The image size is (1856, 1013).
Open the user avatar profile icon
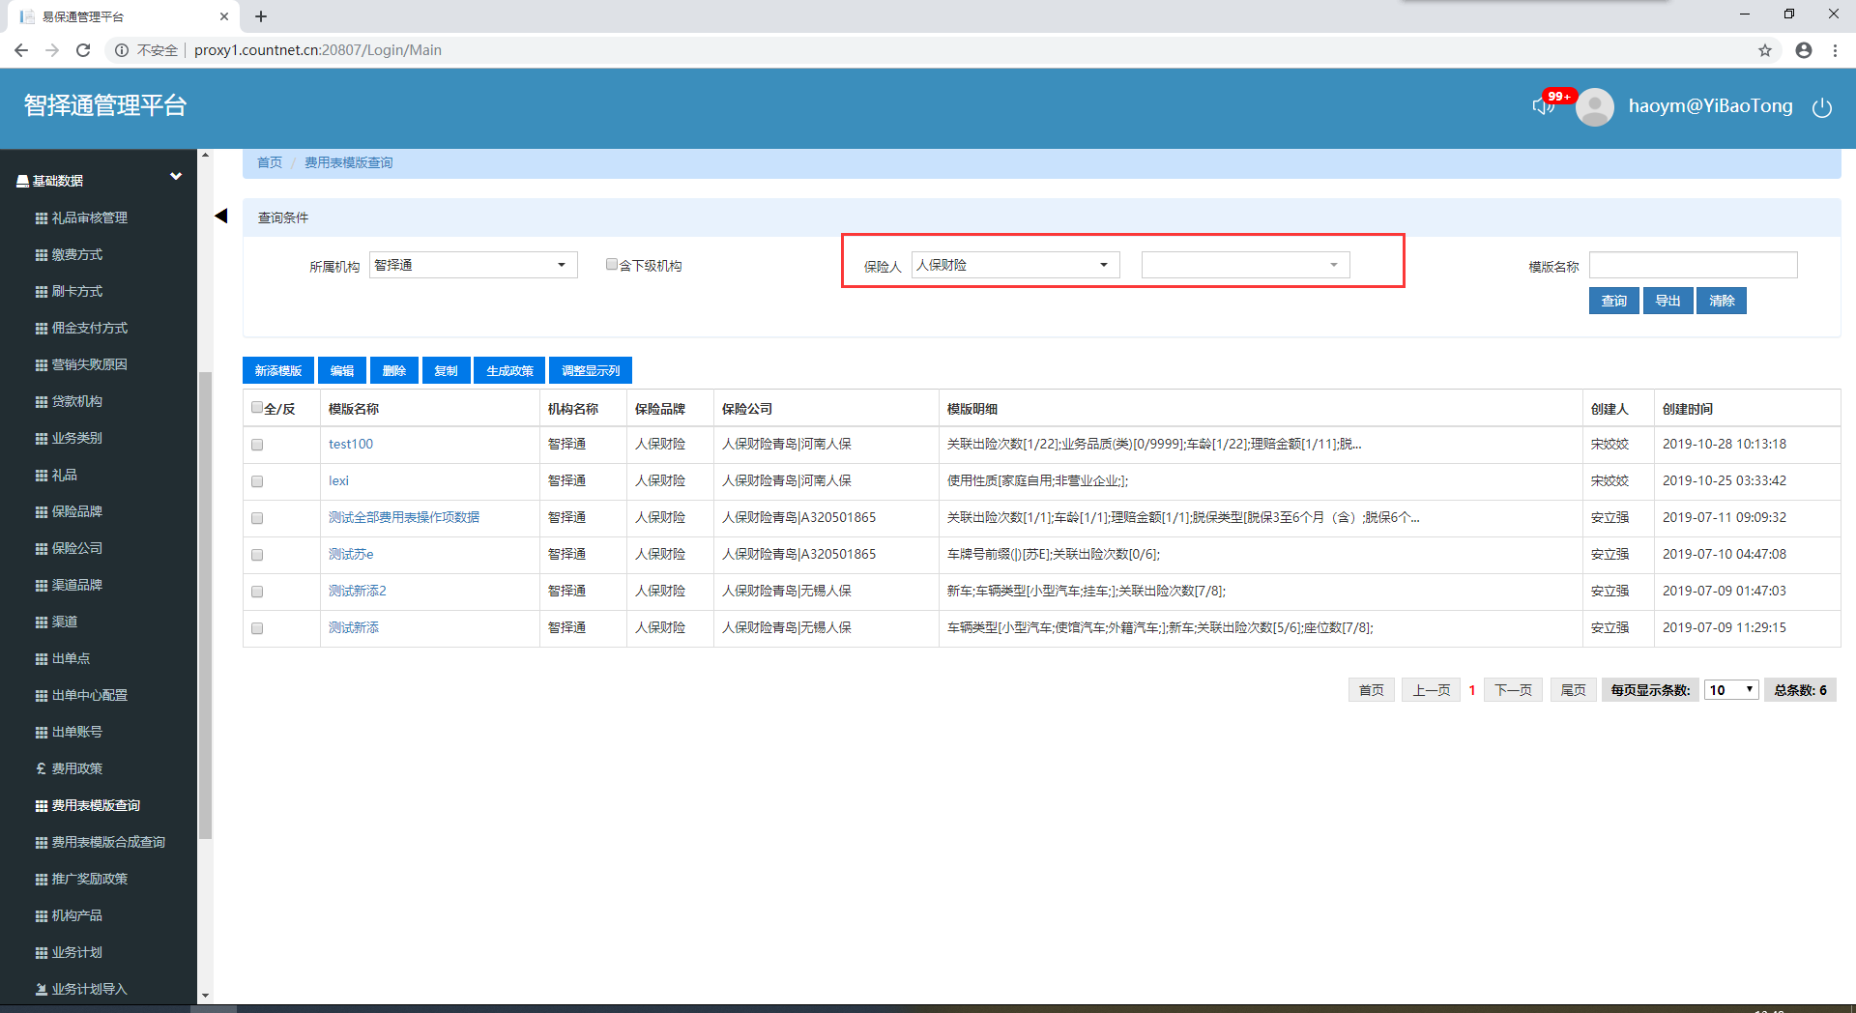tap(1594, 107)
